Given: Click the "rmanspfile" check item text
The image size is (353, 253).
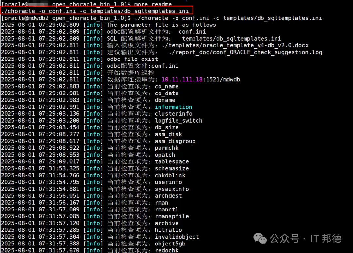Looking at the screenshot, I should pyautogui.click(x=172, y=216).
